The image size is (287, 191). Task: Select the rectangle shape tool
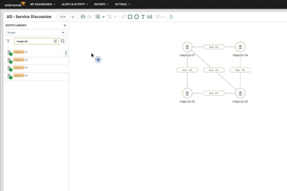130,17
